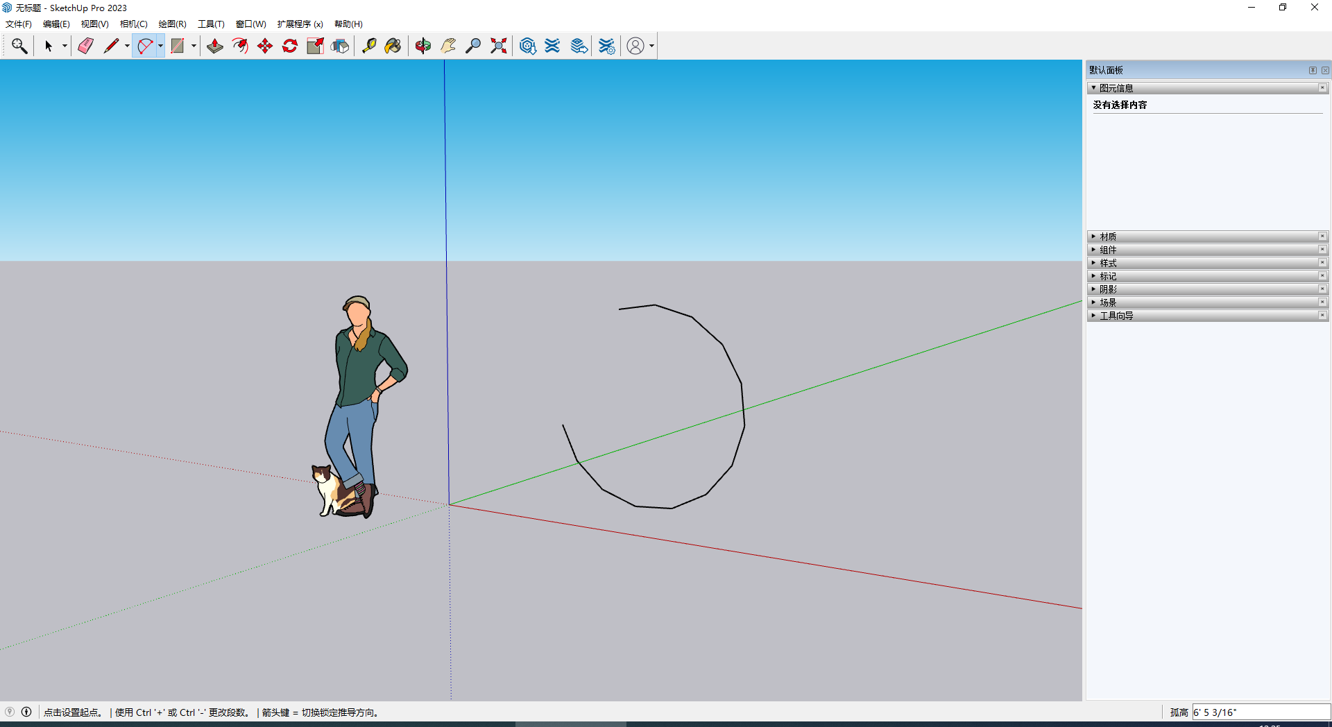1332x727 pixels.
Task: Close the 材质 panel section
Action: (1322, 237)
